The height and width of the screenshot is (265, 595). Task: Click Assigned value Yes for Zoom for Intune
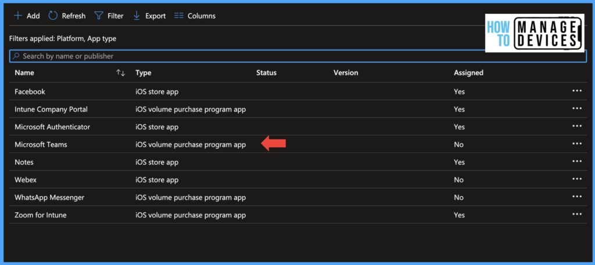point(459,215)
